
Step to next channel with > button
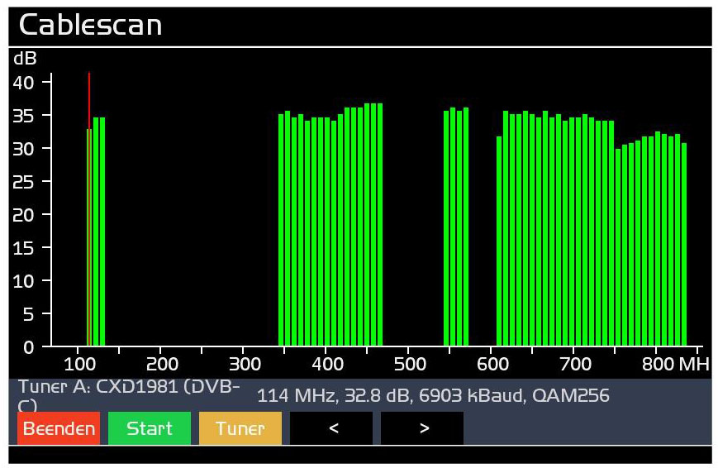tap(421, 428)
